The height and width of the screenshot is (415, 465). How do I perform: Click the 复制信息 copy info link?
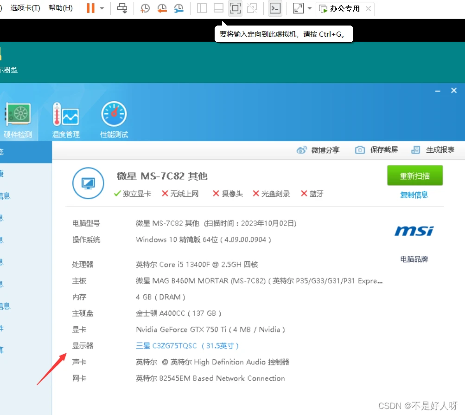(x=414, y=195)
